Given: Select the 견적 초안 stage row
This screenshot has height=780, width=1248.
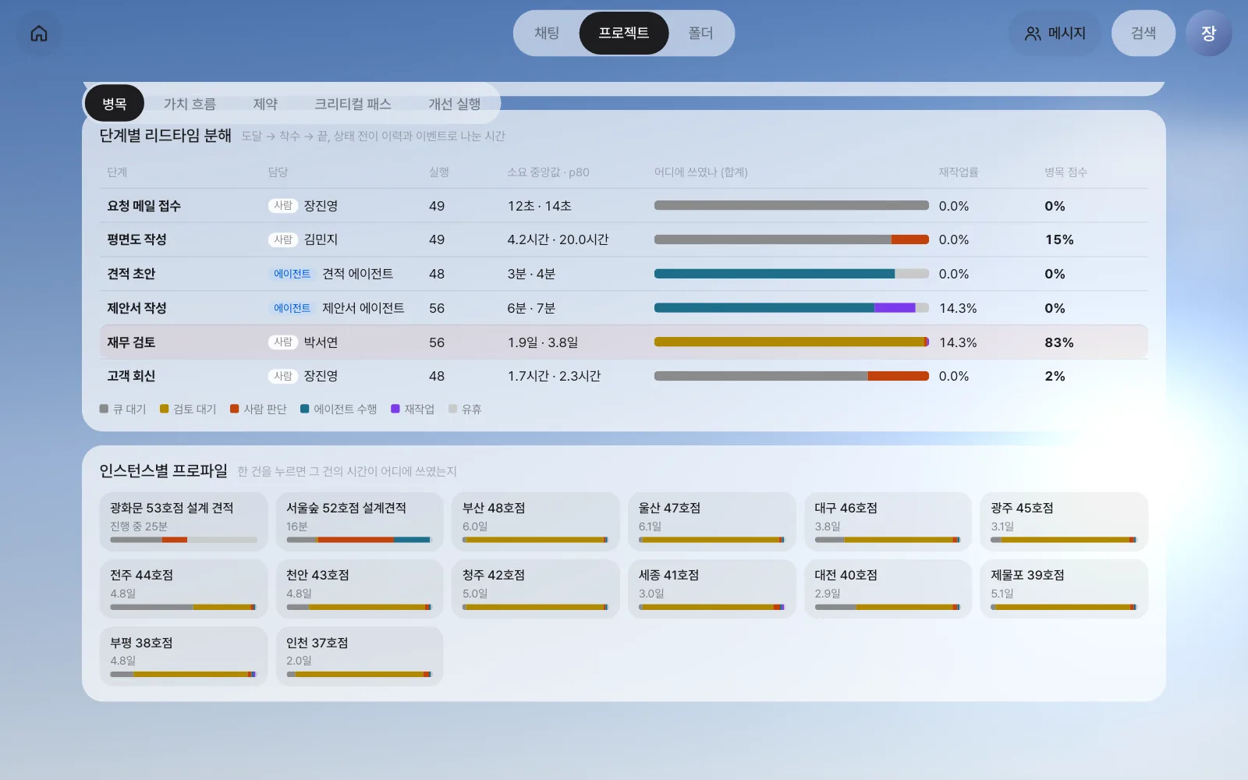Looking at the screenshot, I should [624, 274].
